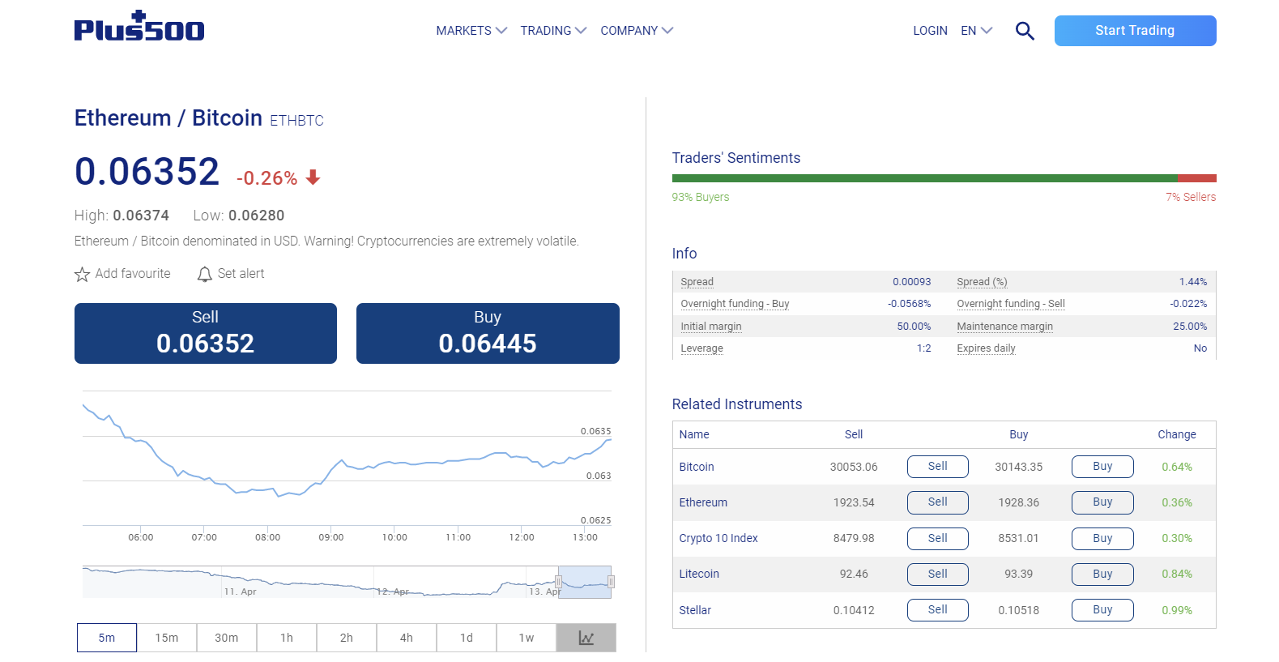The width and height of the screenshot is (1279, 662).
Task: Click the ETHBTC ticker symbol text
Action: pos(296,121)
